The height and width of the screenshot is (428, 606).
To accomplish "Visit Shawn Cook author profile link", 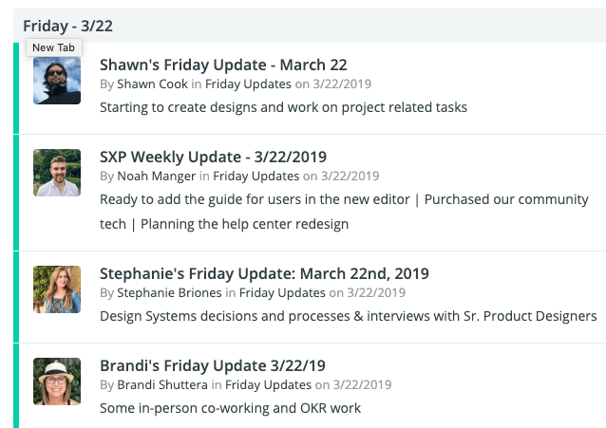I will [152, 84].
